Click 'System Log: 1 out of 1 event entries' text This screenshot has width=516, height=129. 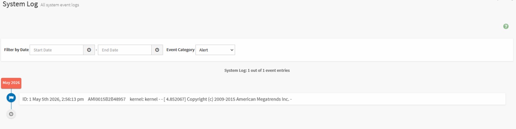coord(257,70)
